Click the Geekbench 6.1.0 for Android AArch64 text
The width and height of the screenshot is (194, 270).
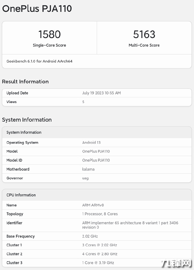[x=39, y=61]
